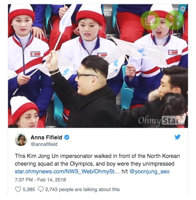
Task: Click the OhmyStar watermark on the photo
Action: click(x=161, y=121)
